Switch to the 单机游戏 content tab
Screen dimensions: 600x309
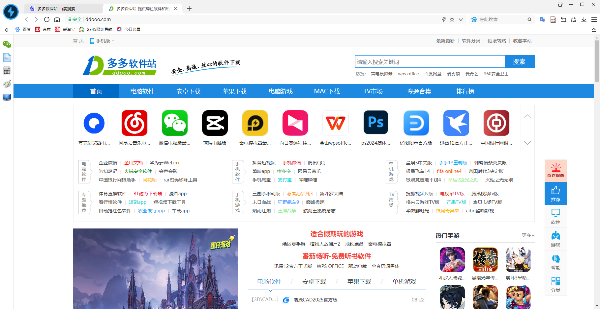404,281
